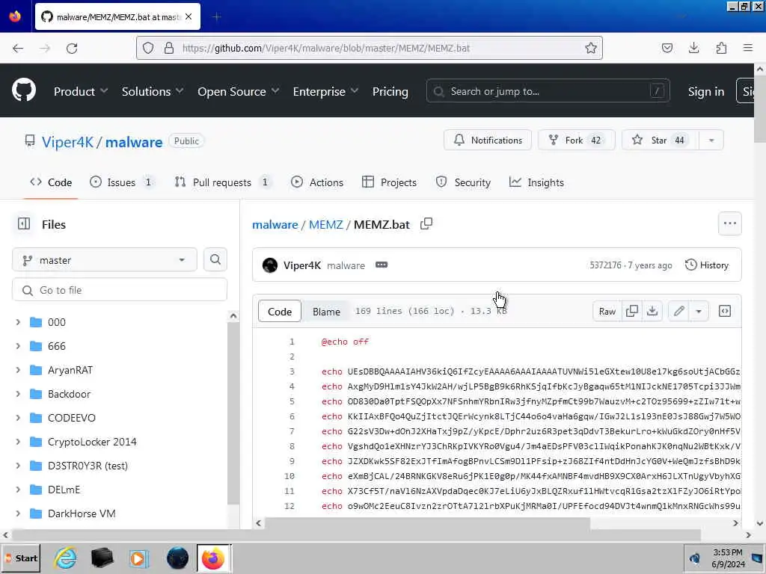Open the MEMZ folder breadcrumb
Screen dimensions: 766x574
(326, 224)
